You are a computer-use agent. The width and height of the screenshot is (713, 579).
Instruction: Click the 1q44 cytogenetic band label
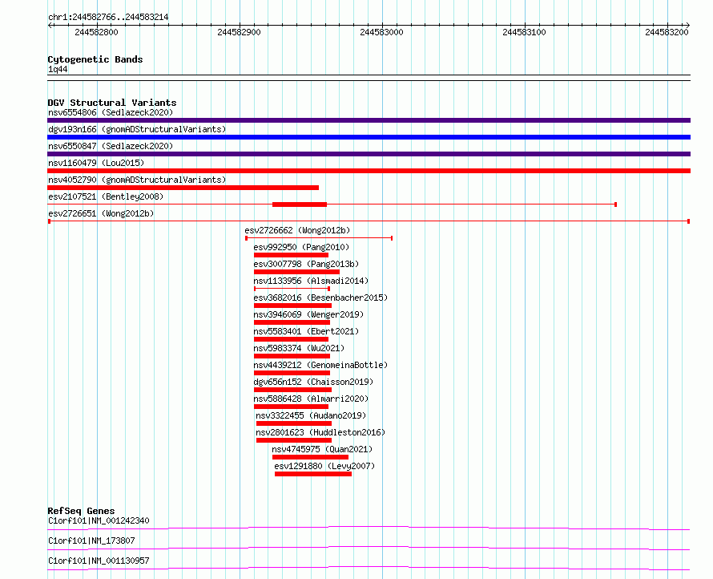point(58,70)
